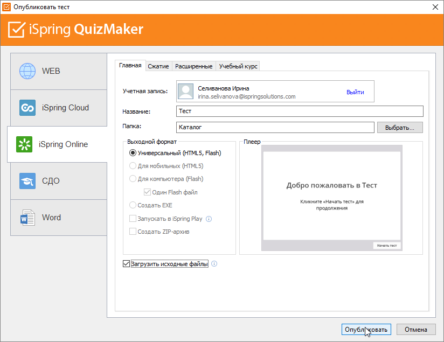Image resolution: width=444 pixels, height=342 pixels.
Task: Click the Папка: label
Action: coord(131,126)
